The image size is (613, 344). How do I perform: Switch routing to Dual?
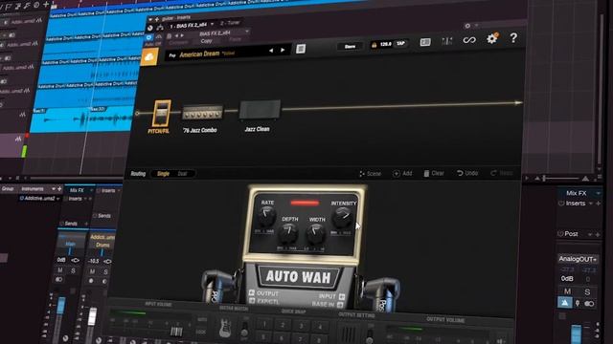[182, 174]
